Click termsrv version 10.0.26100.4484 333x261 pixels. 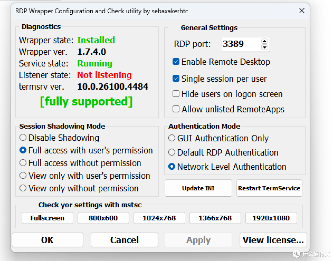(x=113, y=87)
